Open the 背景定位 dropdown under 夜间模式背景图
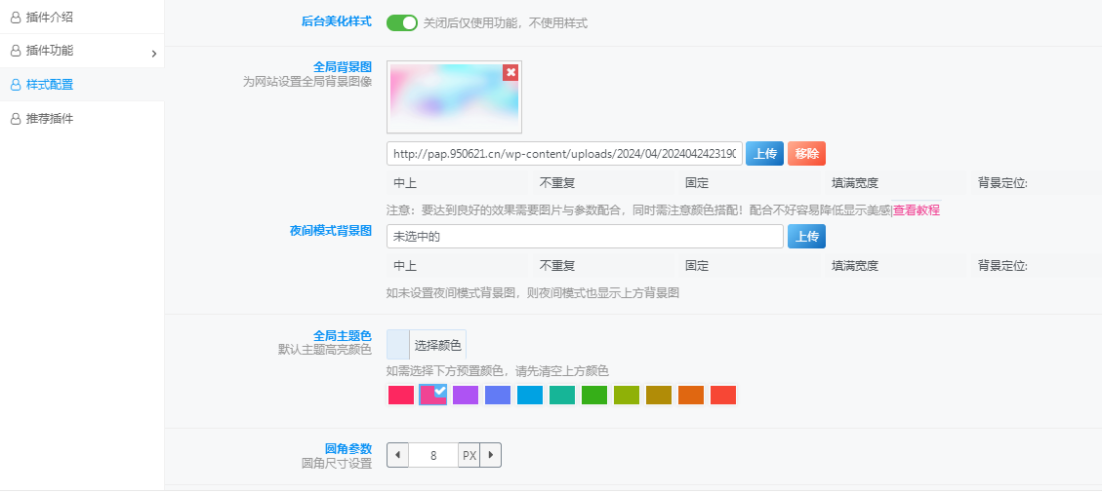 (x=1036, y=266)
